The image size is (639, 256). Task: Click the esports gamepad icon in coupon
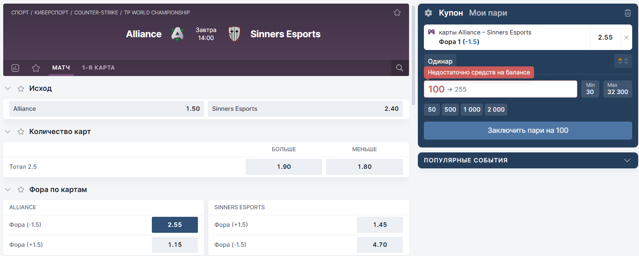[x=431, y=32]
